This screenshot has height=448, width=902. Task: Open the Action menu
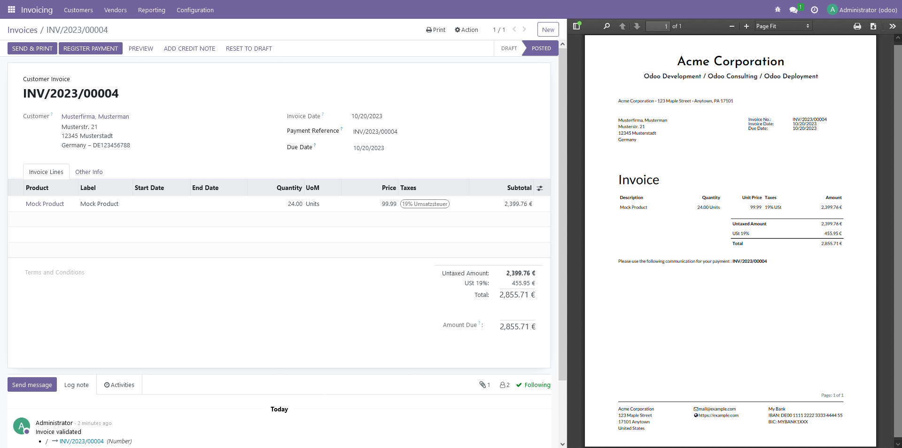tap(466, 30)
